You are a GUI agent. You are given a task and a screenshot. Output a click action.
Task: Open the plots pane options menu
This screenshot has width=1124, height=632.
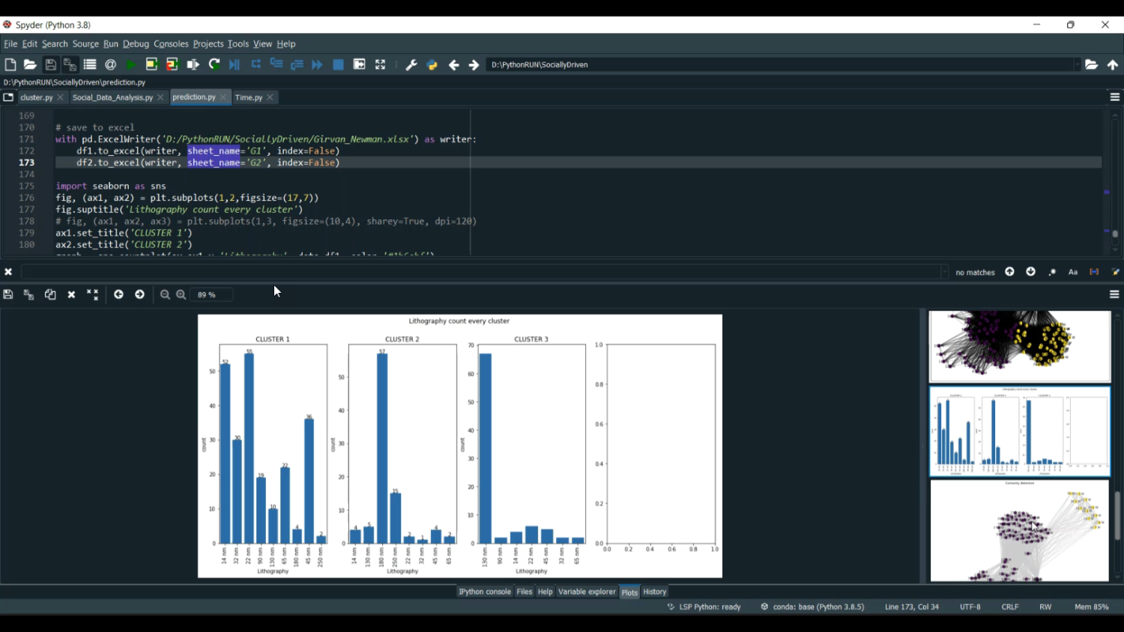click(x=1114, y=295)
